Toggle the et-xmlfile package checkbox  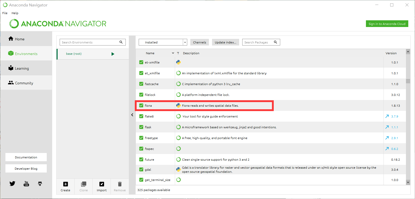coord(141,62)
